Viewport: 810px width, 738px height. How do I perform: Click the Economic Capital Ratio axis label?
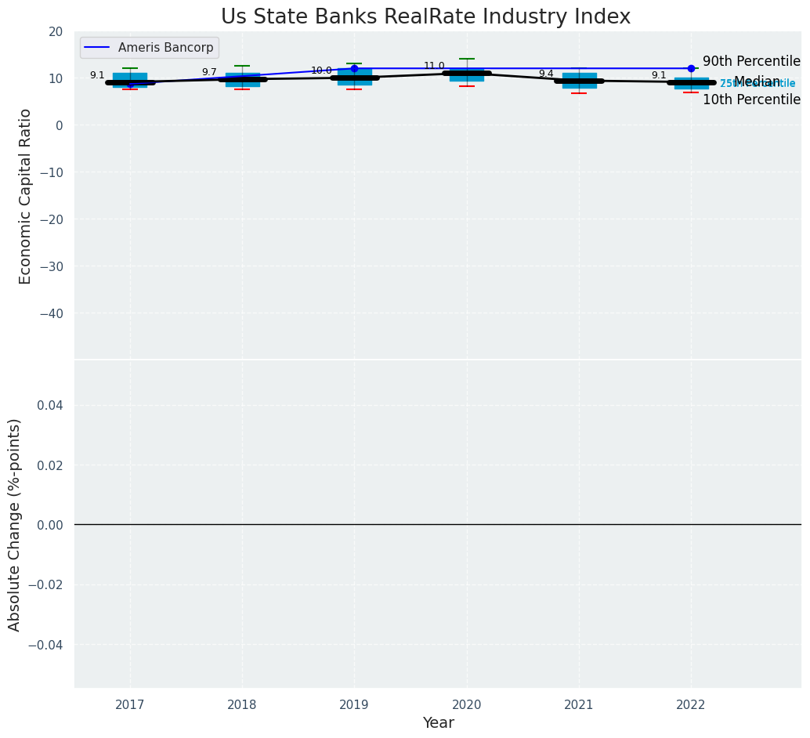coord(25,196)
